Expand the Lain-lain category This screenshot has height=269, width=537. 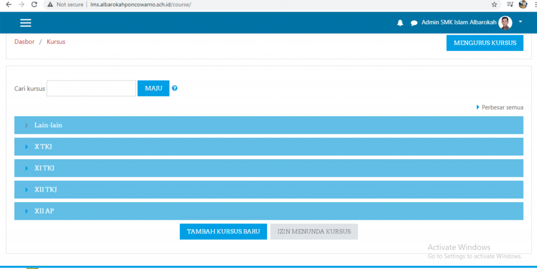[48, 126]
